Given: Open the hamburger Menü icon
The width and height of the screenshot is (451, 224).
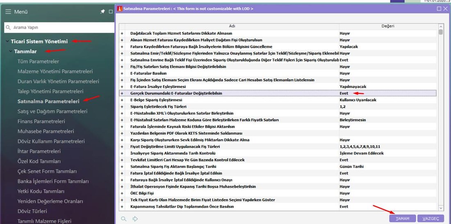Looking at the screenshot, I should point(8,12).
